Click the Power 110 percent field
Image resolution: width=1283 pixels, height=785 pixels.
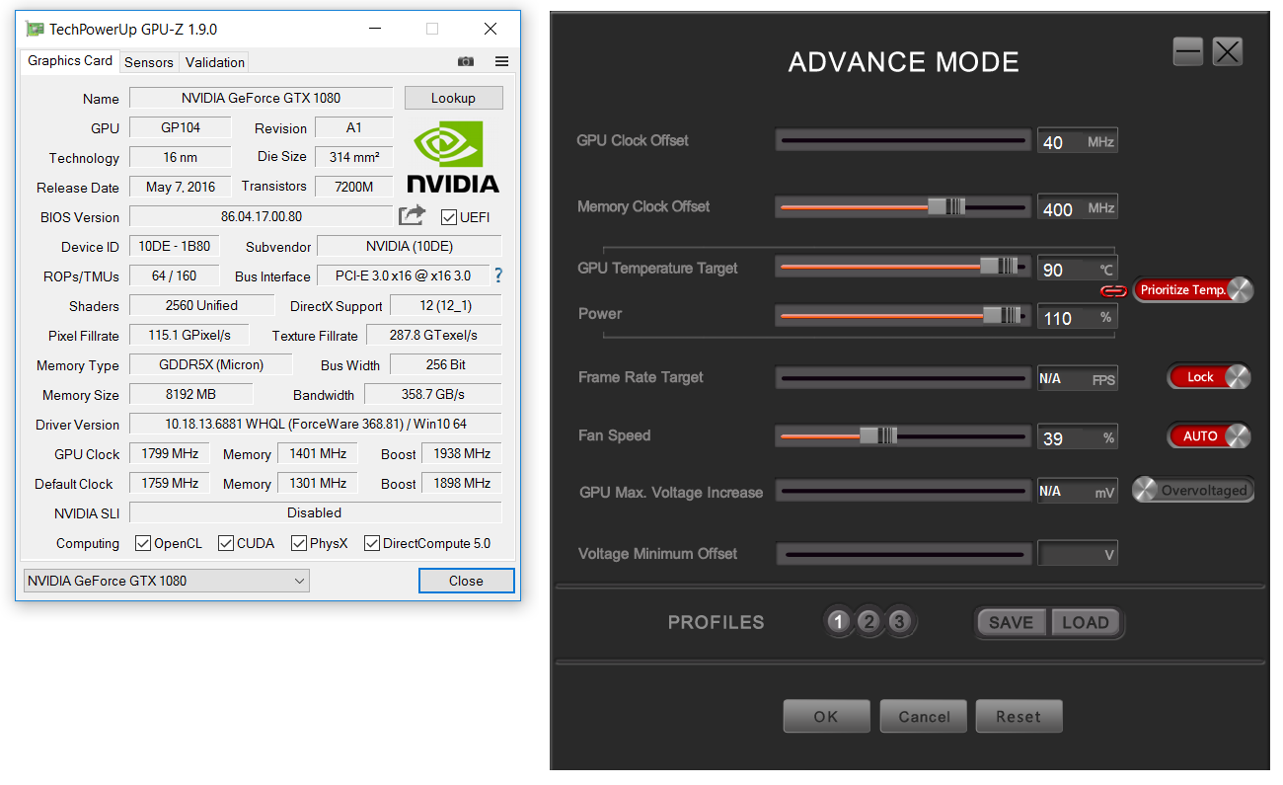click(x=1077, y=317)
